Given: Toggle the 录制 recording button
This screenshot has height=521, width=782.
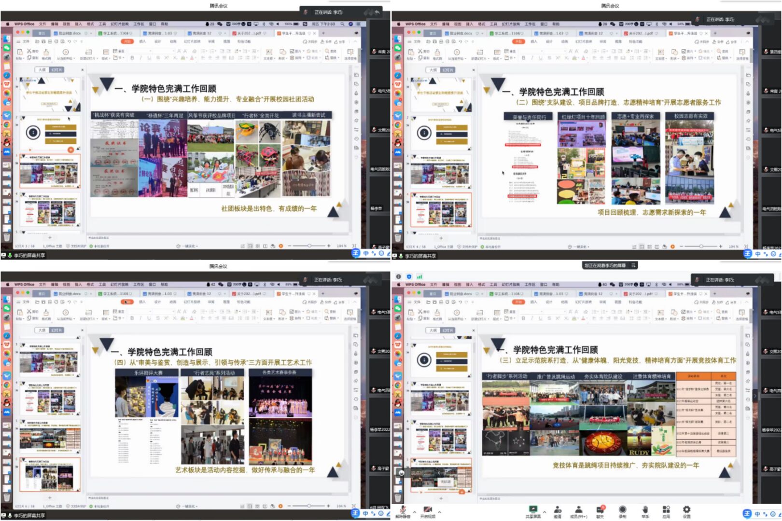Looking at the screenshot, I should point(623,510).
